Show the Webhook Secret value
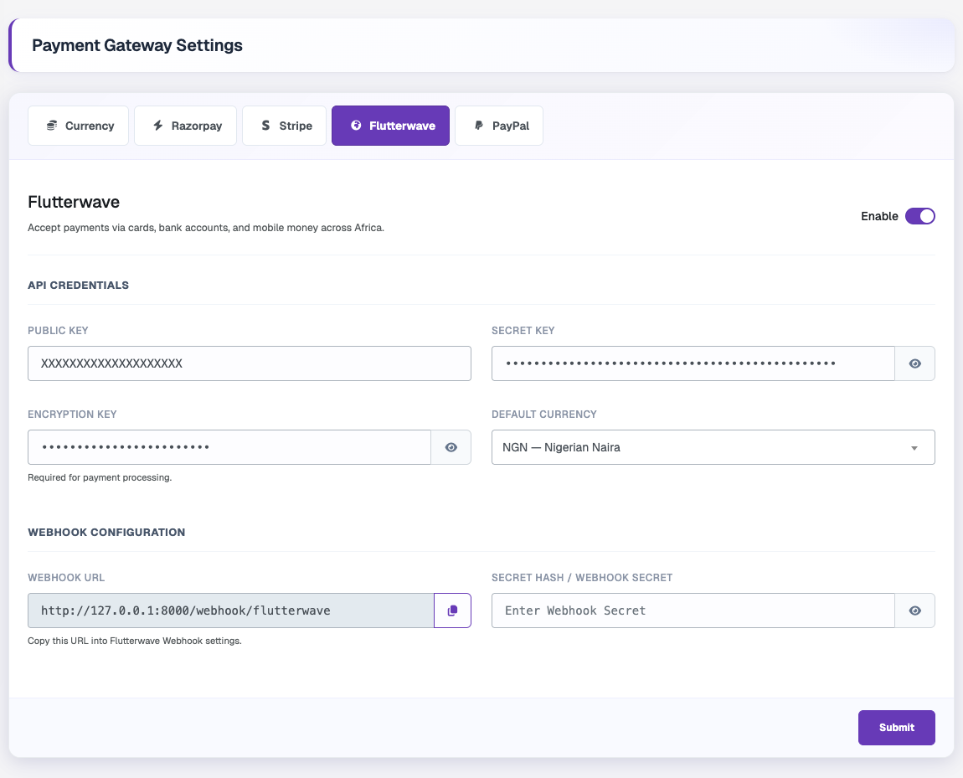Image resolution: width=963 pixels, height=778 pixels. (915, 611)
